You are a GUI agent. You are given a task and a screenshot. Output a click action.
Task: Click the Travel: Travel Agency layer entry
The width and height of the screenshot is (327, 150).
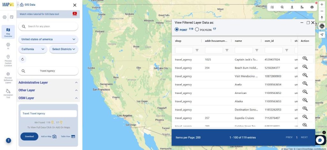tap(49, 114)
